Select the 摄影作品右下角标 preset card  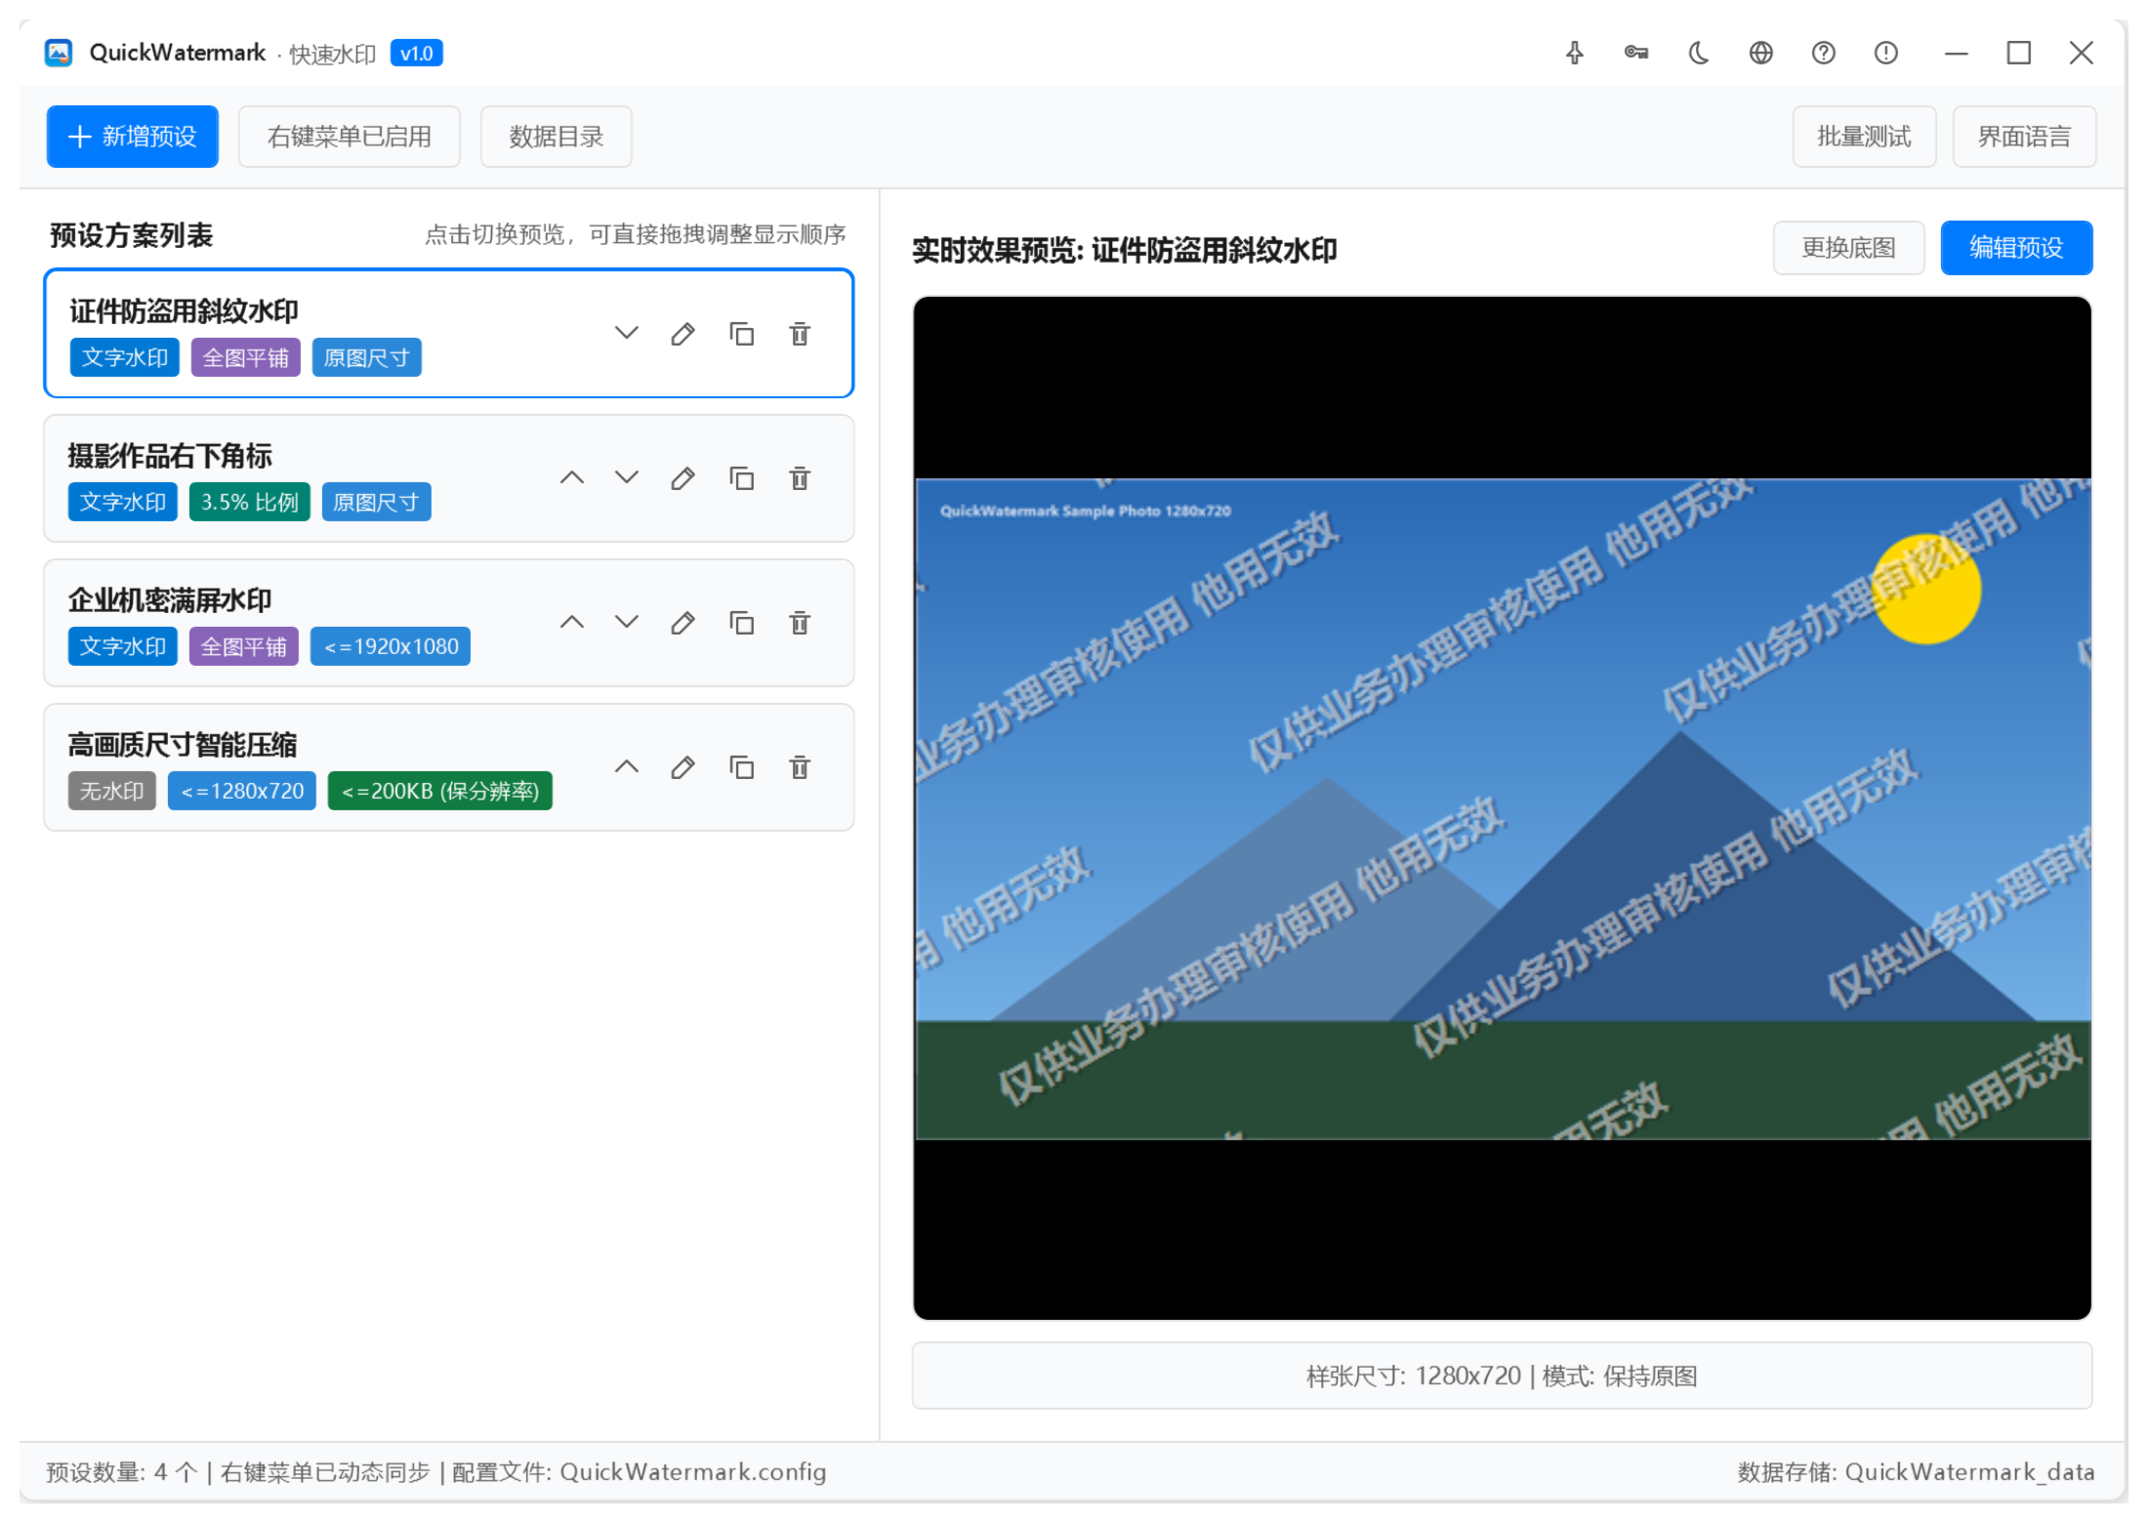(449, 478)
